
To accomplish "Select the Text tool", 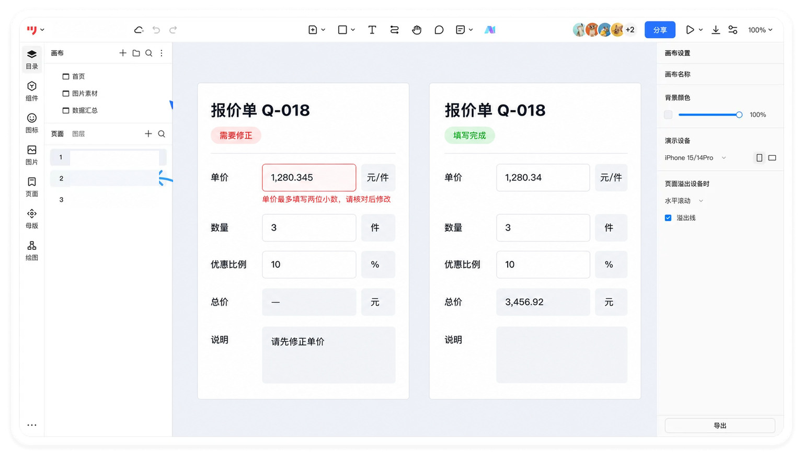I will pos(372,30).
